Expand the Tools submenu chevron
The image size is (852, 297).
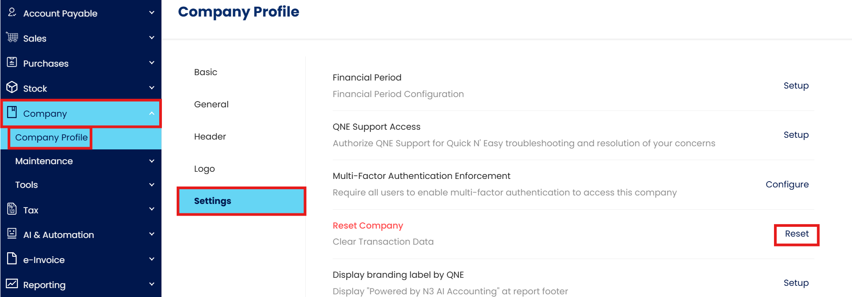coord(152,185)
